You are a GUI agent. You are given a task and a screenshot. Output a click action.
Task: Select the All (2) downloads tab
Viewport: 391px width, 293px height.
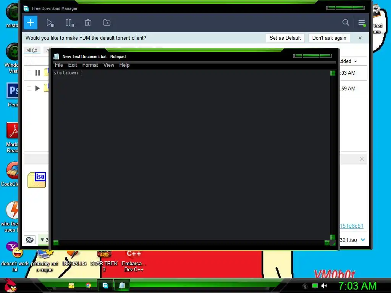point(32,50)
